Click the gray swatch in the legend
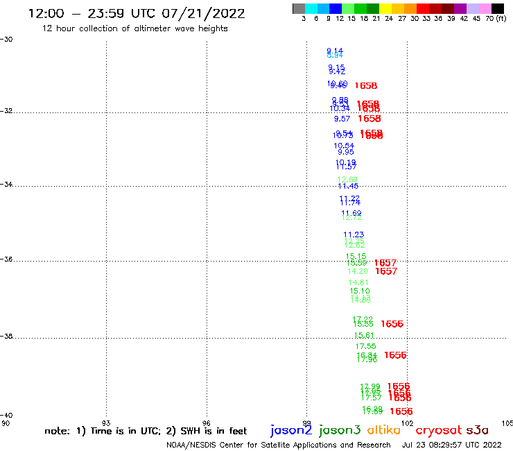This screenshot has width=513, height=451. click(x=299, y=8)
